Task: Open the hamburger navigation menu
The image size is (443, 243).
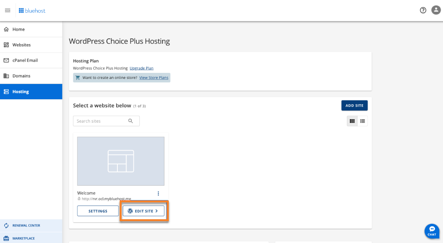Action: point(8,10)
